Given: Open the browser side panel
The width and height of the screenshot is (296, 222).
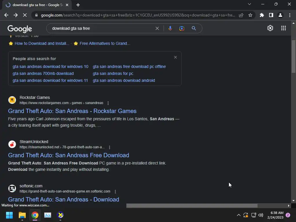Looking at the screenshot, I should (271, 15).
